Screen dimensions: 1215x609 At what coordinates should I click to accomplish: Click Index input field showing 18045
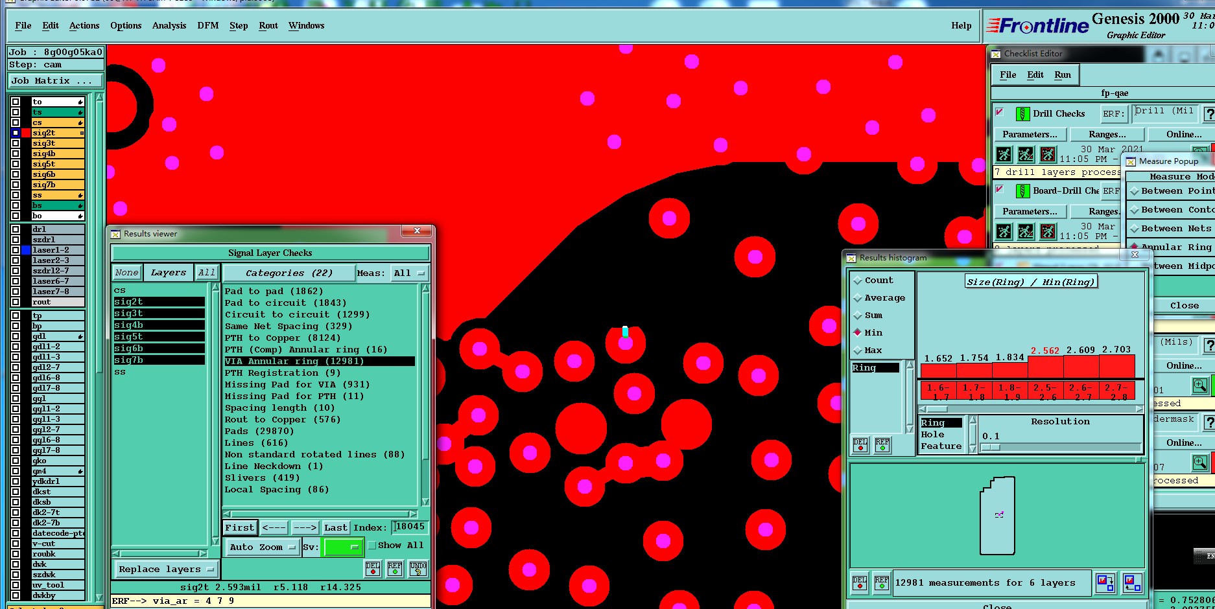(410, 527)
